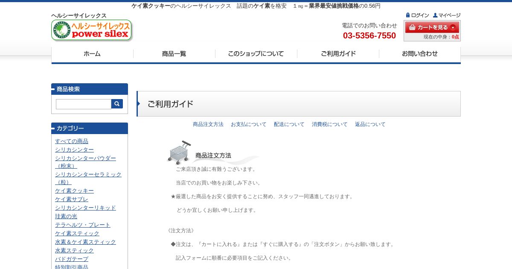This screenshot has width=512, height=269.
Task: Click the 現在の中身：0点 cart status
Action: point(441,37)
